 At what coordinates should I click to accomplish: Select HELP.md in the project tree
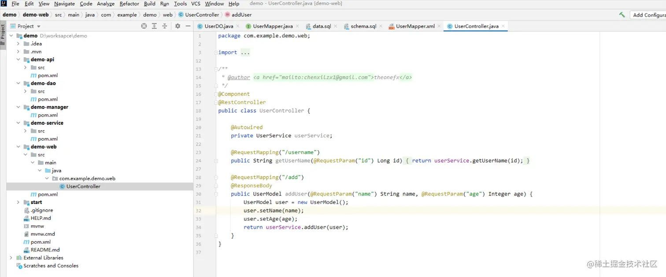click(41, 218)
